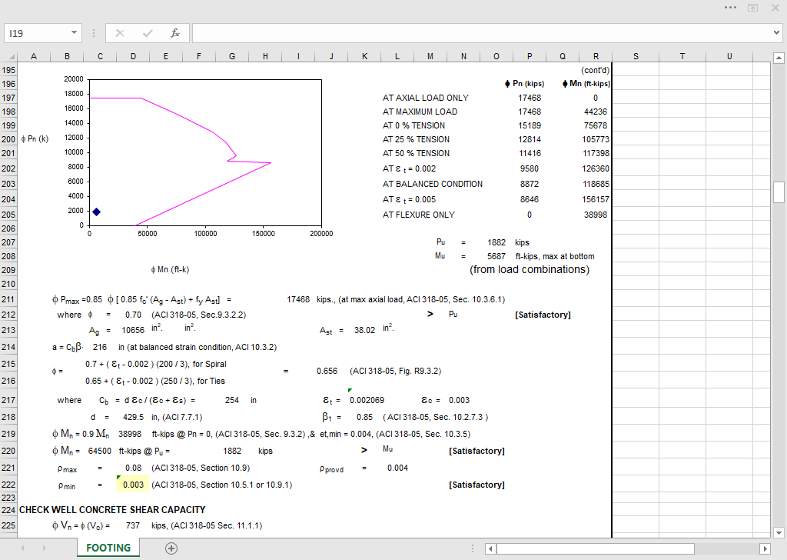Click the (cont'd) text cell

coord(596,70)
